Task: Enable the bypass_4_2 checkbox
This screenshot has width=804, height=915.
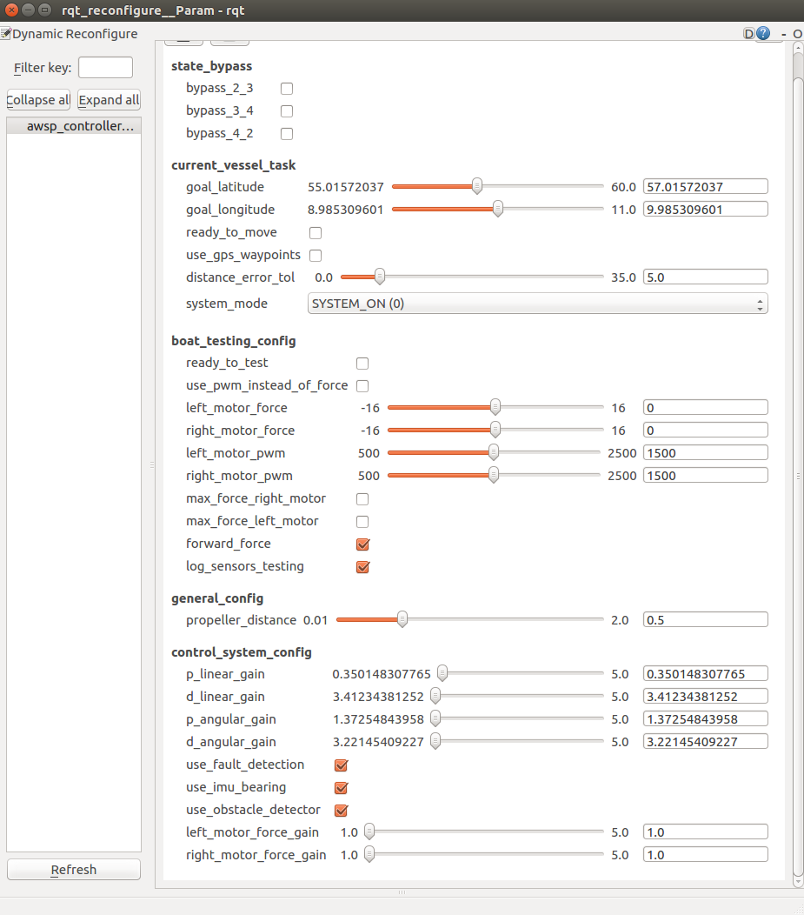Action: [287, 134]
